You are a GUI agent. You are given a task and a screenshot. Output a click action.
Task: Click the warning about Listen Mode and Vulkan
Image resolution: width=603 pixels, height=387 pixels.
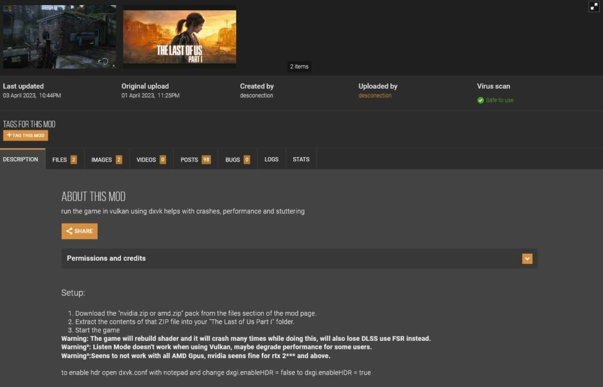tap(216, 347)
